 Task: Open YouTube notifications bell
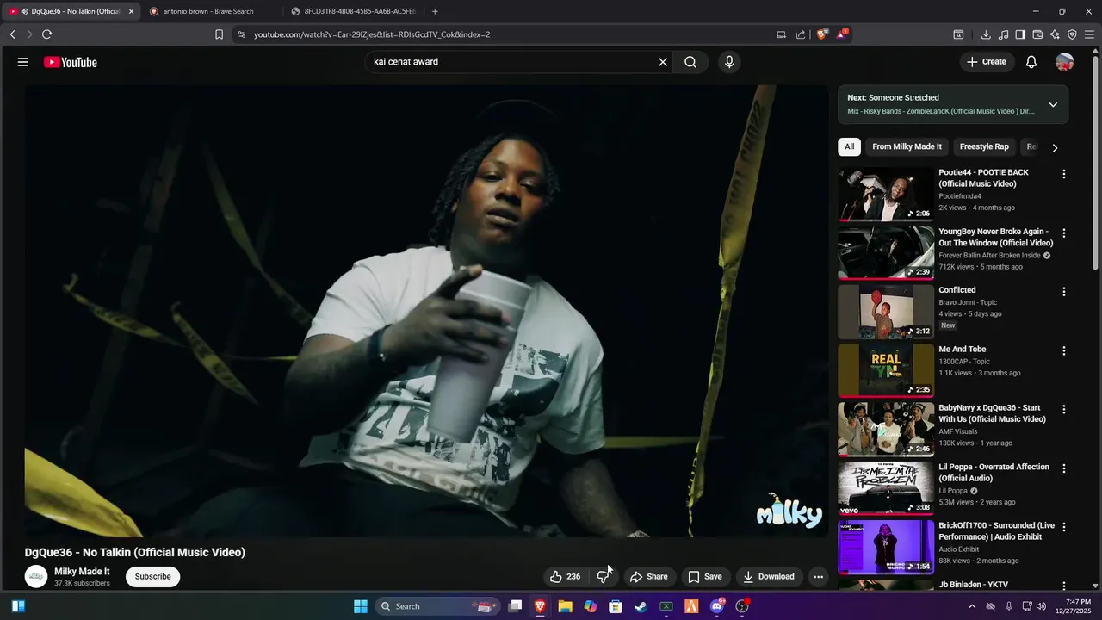(1031, 62)
